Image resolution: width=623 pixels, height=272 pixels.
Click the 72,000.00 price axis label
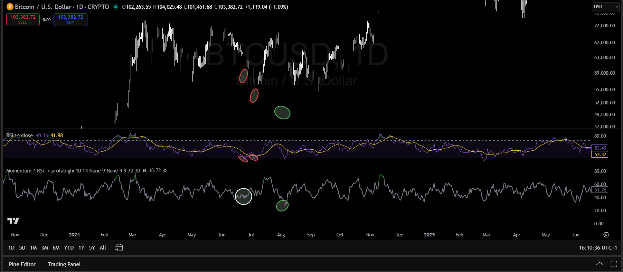(x=604, y=26)
